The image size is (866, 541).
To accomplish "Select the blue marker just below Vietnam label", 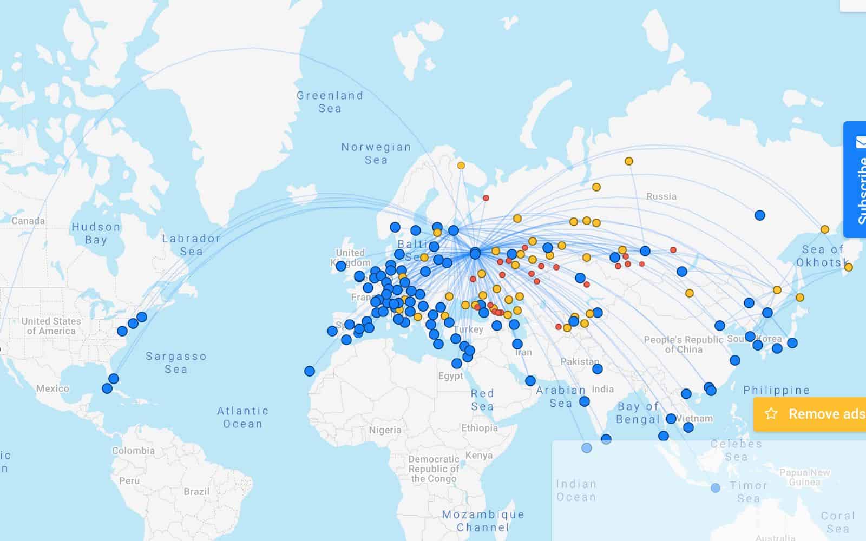I will pos(688,427).
